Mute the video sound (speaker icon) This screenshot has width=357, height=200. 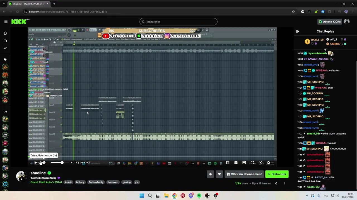pos(43,162)
